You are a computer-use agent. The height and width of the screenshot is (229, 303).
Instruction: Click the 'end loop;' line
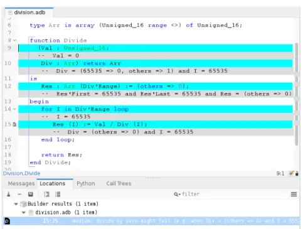click(58, 140)
